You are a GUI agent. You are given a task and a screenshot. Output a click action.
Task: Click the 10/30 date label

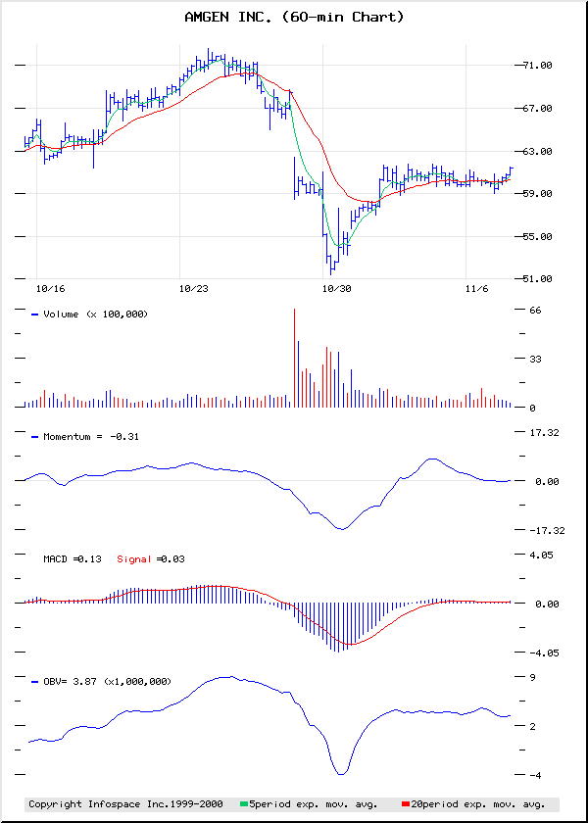[336, 288]
